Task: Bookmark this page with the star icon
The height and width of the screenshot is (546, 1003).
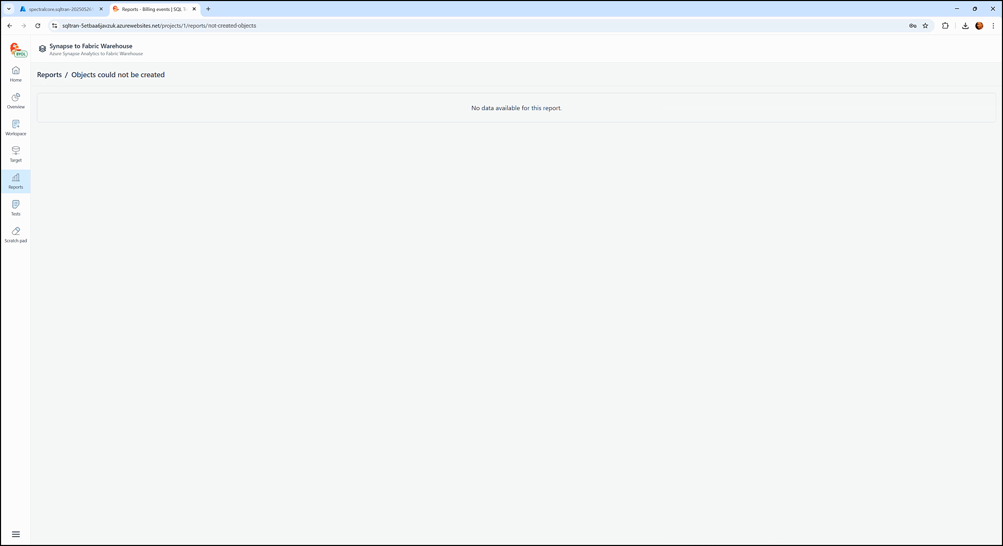Action: pos(925,26)
